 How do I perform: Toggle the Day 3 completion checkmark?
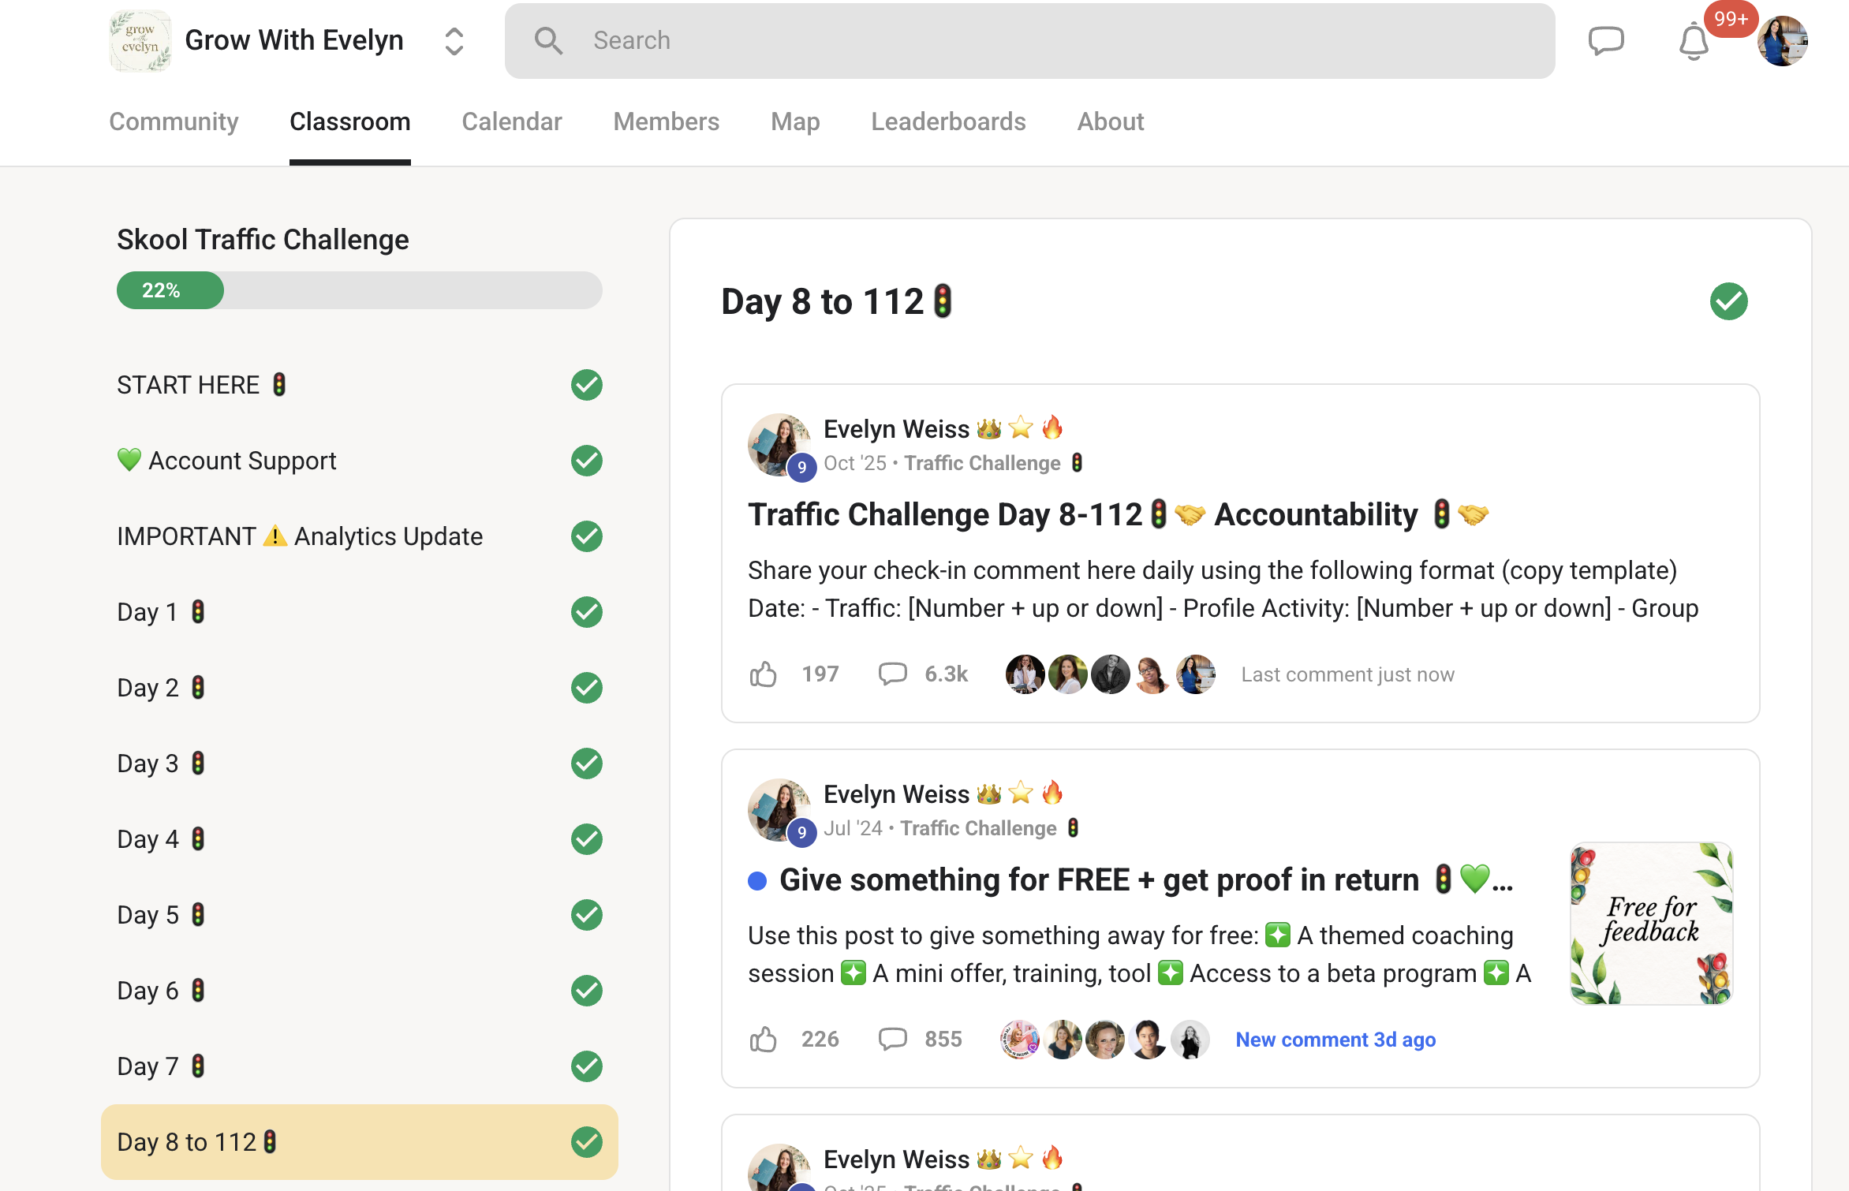[x=586, y=764]
